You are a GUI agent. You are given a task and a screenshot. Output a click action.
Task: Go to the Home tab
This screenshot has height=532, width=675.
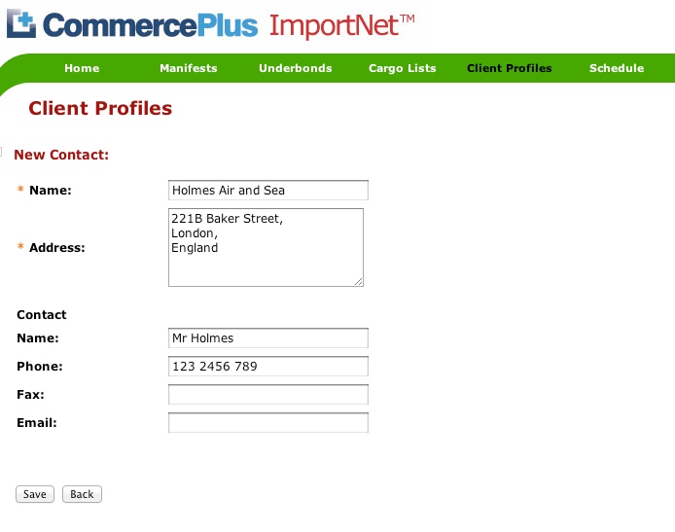tap(82, 68)
